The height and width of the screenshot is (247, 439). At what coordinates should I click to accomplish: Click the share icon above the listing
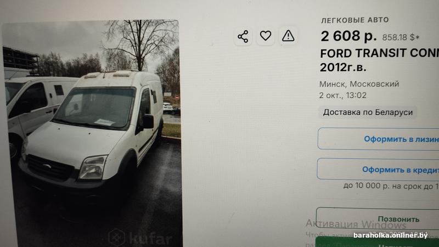pos(243,36)
